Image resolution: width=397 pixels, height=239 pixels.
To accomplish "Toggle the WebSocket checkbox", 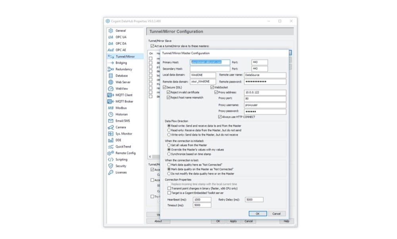I will point(212,88).
